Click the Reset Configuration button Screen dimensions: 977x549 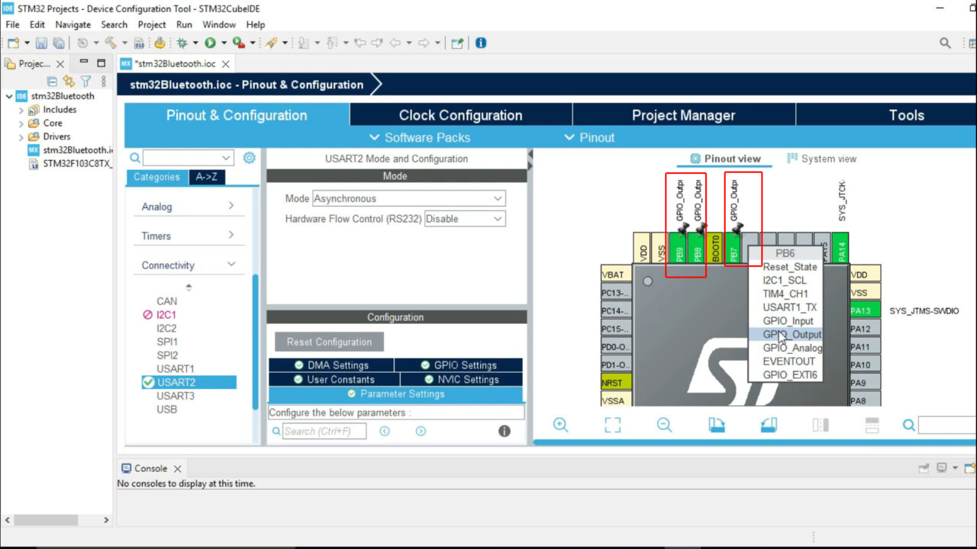tap(329, 342)
